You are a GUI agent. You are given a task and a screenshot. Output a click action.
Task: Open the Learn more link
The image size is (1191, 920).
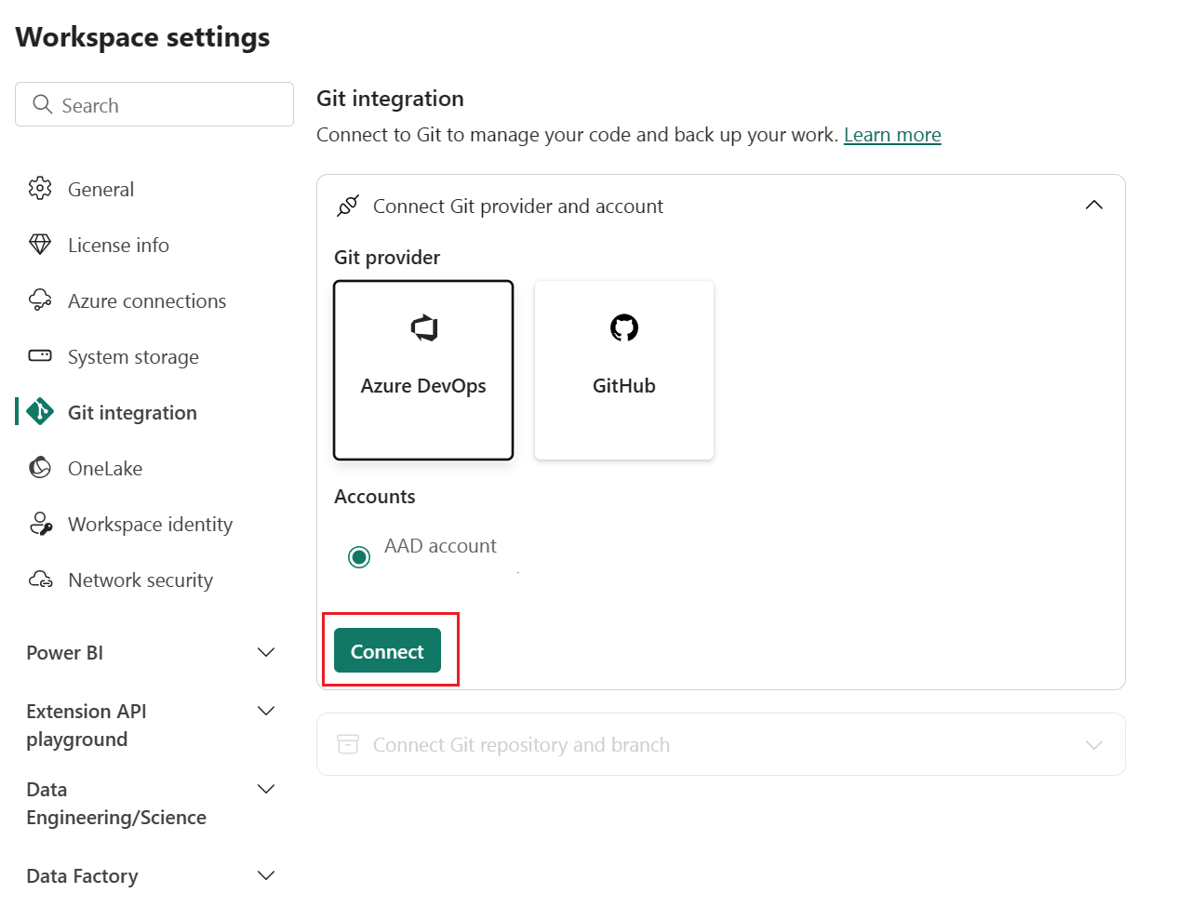(x=891, y=135)
